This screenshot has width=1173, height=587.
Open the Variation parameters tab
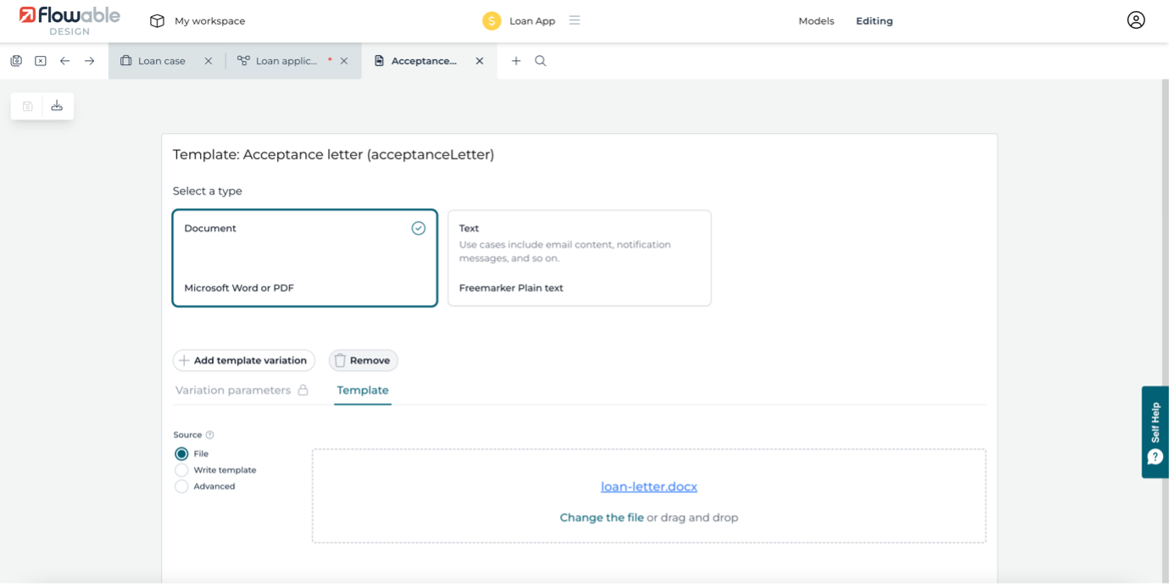click(x=233, y=390)
